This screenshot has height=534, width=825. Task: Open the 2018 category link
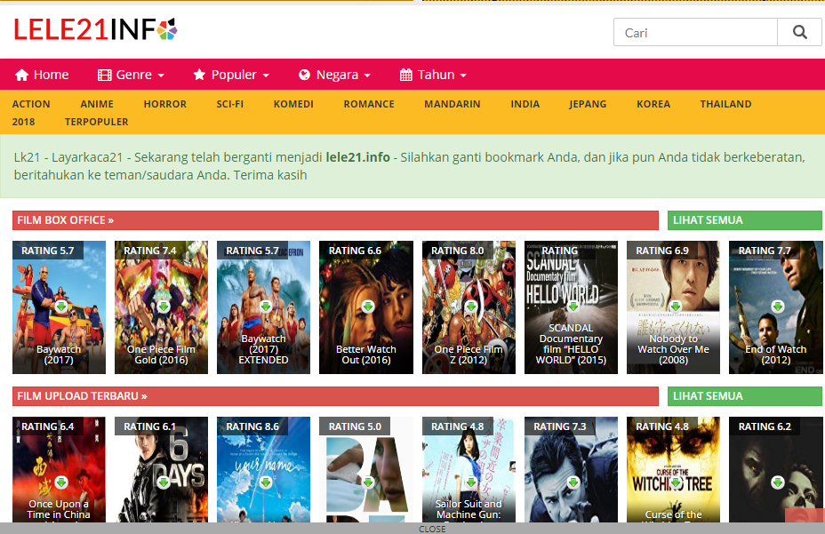(23, 122)
